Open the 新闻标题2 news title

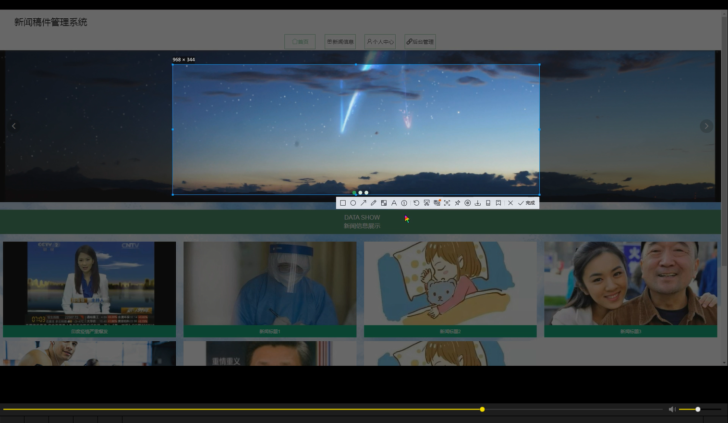[x=450, y=332]
